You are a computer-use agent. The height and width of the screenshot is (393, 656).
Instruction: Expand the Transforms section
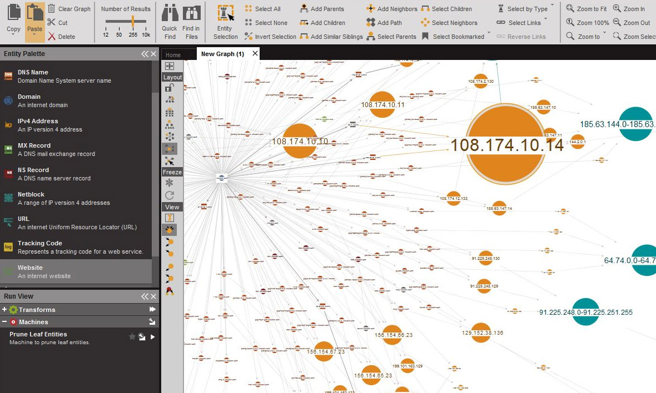click(4, 310)
